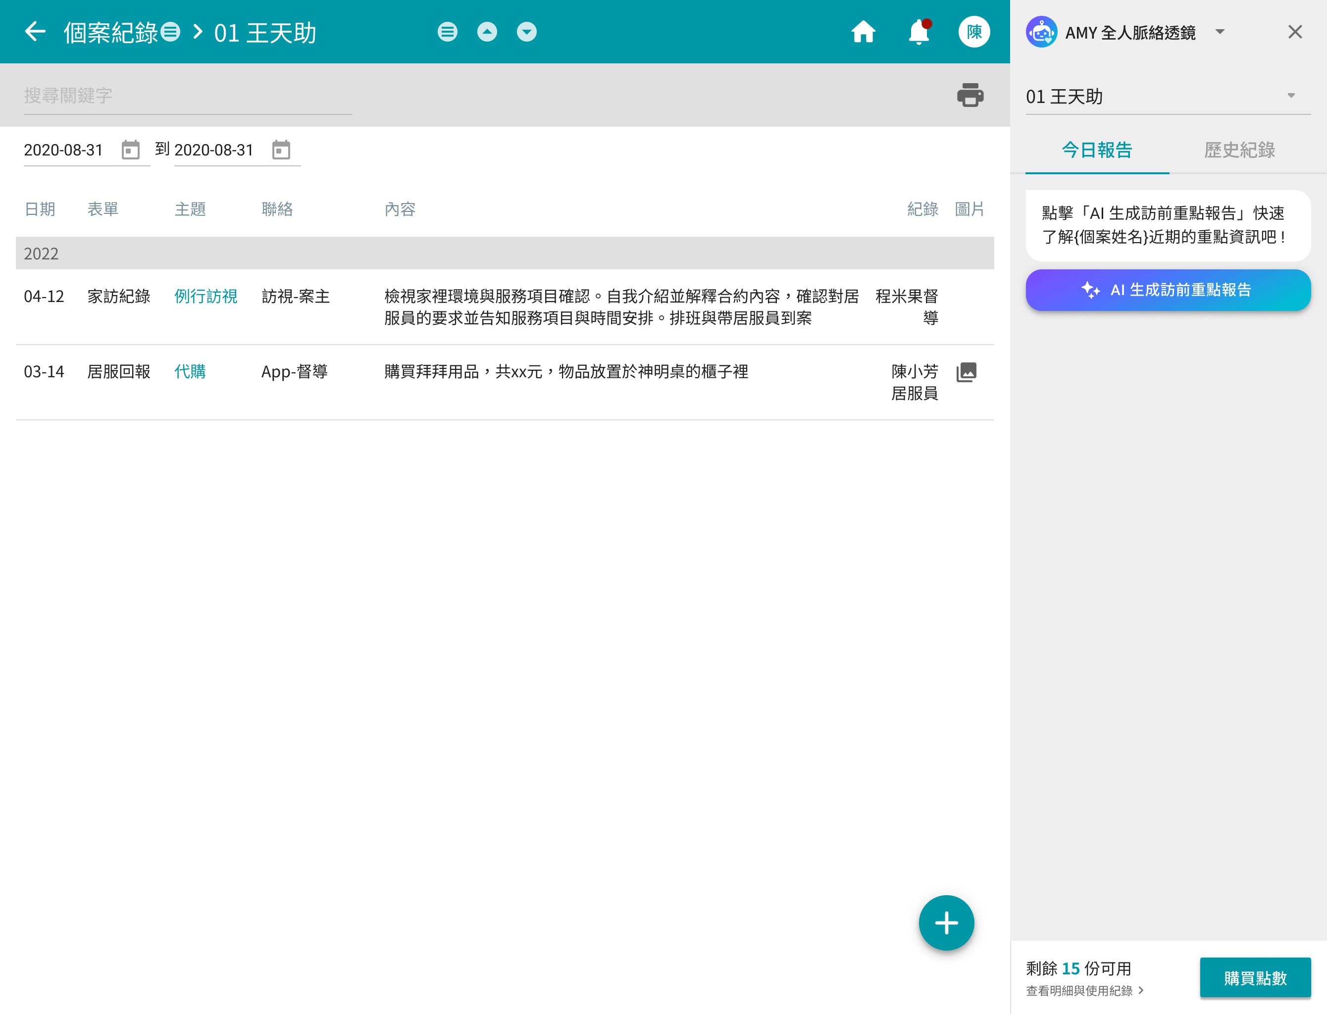Close the AMY side panel
Viewport: 1327px width, 1014px height.
tap(1295, 31)
